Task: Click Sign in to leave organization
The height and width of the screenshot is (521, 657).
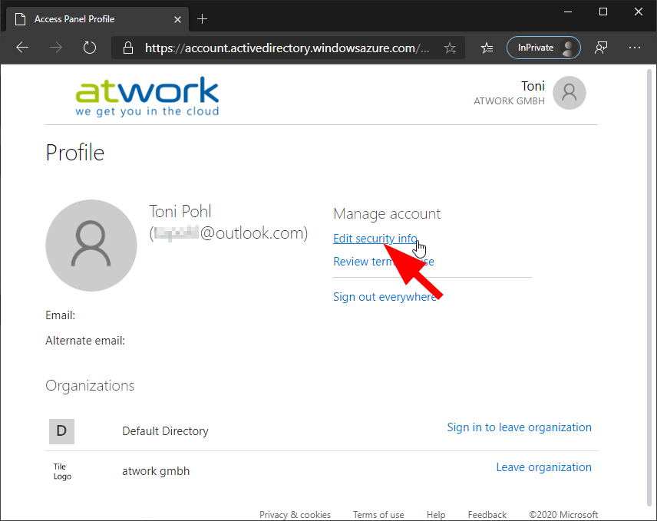Action: pos(519,427)
